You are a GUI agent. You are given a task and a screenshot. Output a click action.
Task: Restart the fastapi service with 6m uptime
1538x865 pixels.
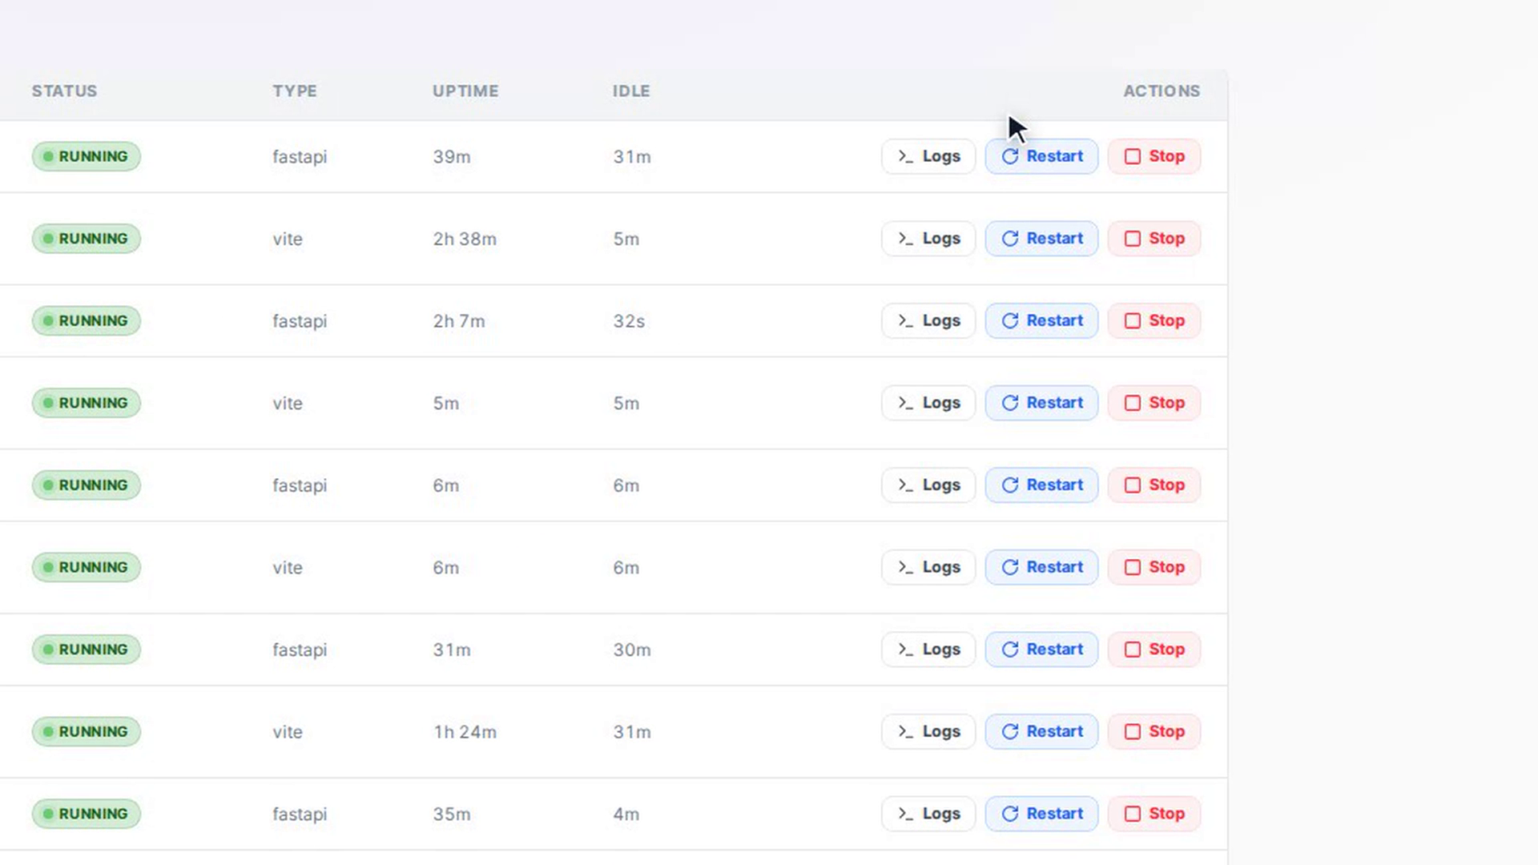tap(1041, 485)
